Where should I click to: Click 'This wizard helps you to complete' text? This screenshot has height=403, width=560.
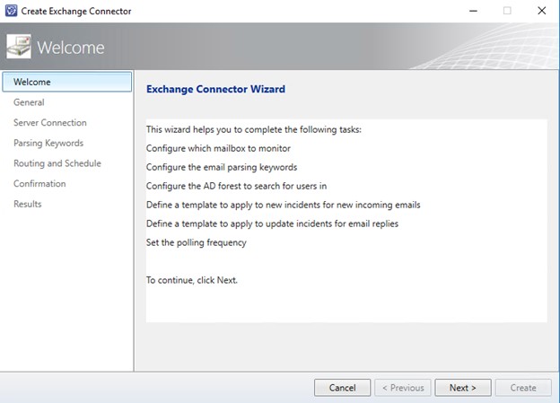(254, 129)
